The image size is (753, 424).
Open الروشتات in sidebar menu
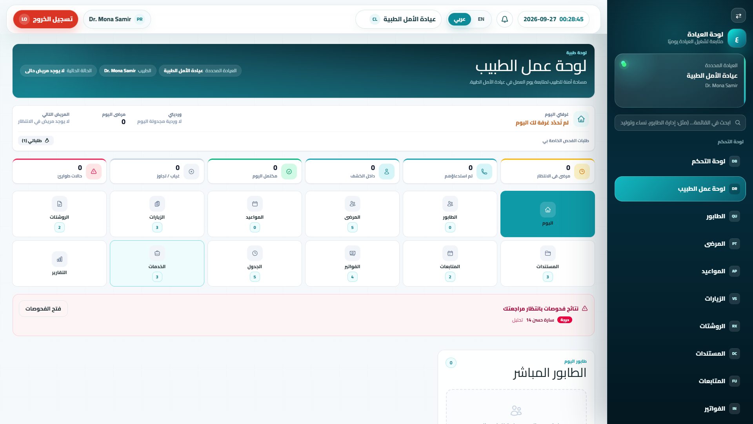[680, 326]
